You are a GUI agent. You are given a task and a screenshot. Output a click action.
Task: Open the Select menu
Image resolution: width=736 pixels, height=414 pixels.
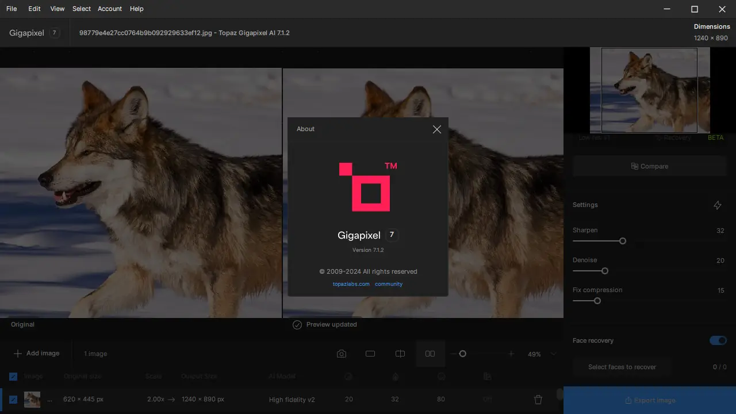pos(82,9)
